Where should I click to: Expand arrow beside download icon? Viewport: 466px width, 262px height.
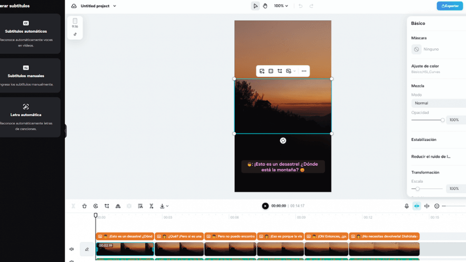click(167, 206)
